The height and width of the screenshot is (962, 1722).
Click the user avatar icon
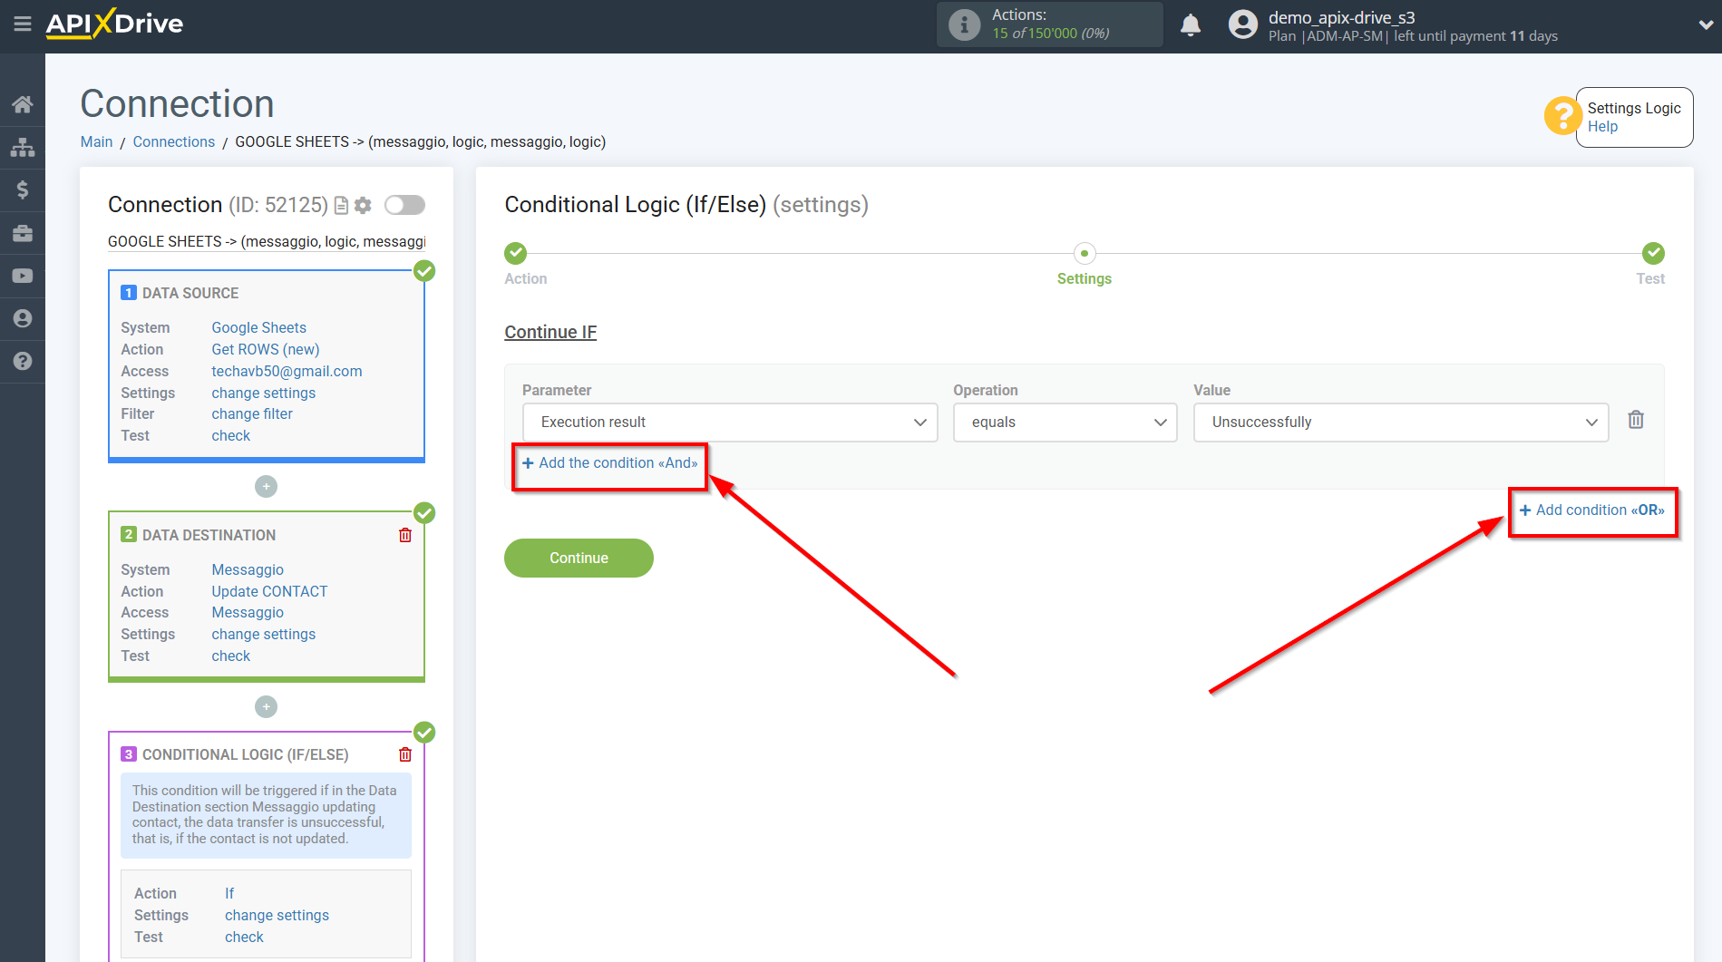[x=1243, y=24]
